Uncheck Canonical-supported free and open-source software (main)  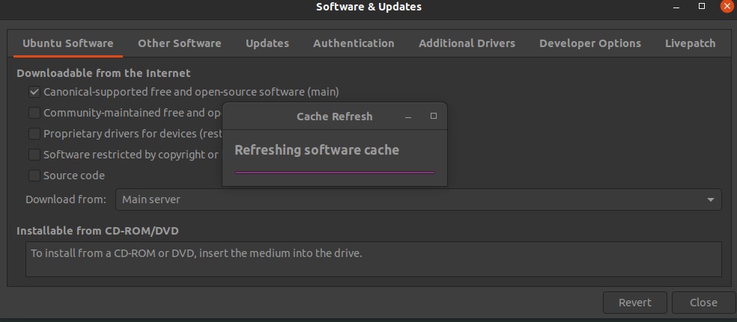point(34,92)
